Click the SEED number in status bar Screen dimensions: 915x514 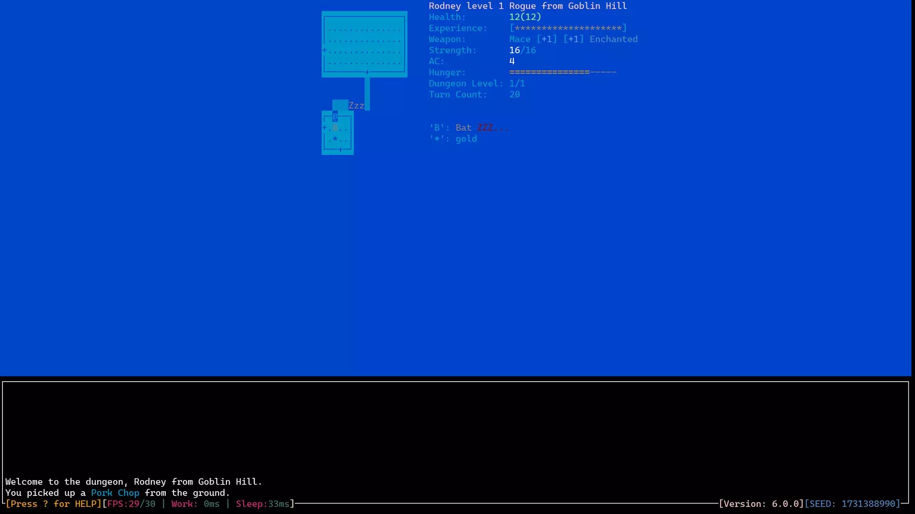868,504
